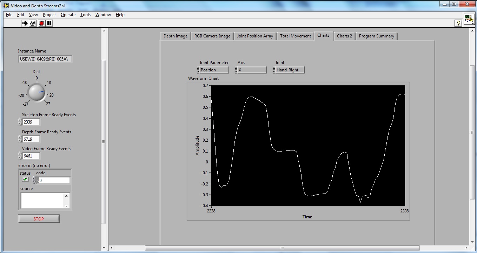Click the horizontal scrollbar right arrow

[466, 248]
